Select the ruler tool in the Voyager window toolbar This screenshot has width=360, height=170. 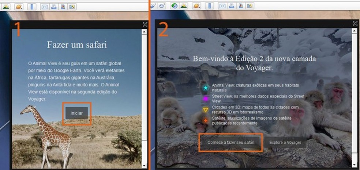209,6
